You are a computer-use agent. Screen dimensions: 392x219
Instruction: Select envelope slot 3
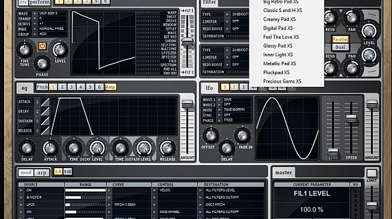[x=71, y=87]
